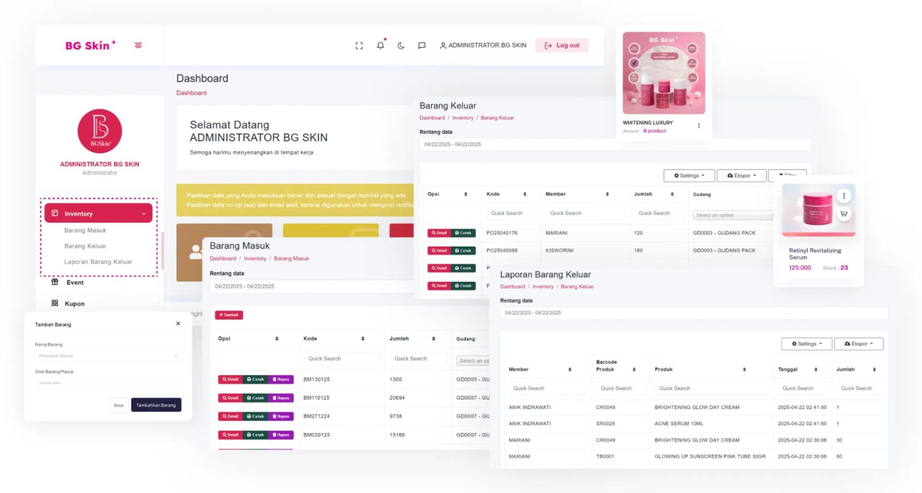Screen dimensions: 922x493
Task: Toggle the hamburger menu next to BG Skin logo
Action: click(138, 45)
